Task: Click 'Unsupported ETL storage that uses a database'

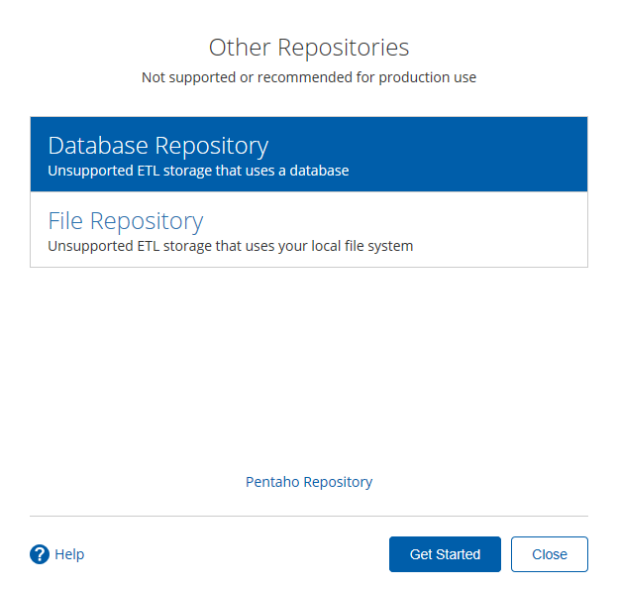Action: point(198,171)
